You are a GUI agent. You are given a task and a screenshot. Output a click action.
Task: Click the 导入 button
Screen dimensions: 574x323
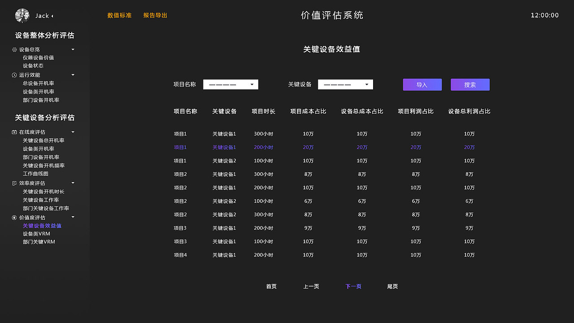click(422, 84)
